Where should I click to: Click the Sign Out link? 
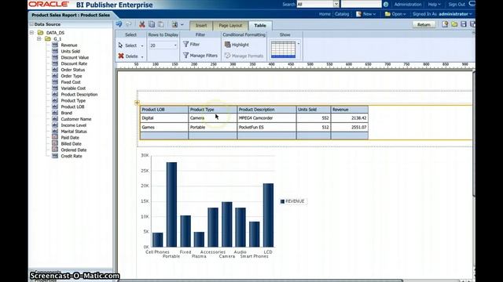457,5
